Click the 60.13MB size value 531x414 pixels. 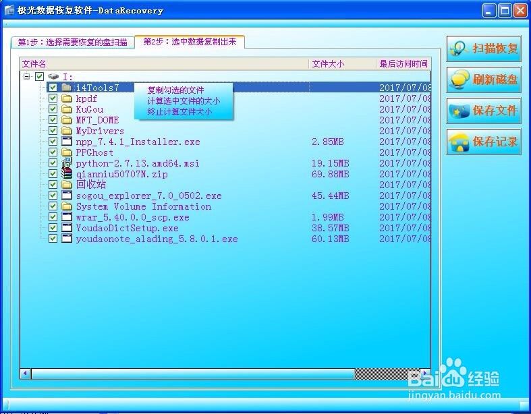(330, 239)
